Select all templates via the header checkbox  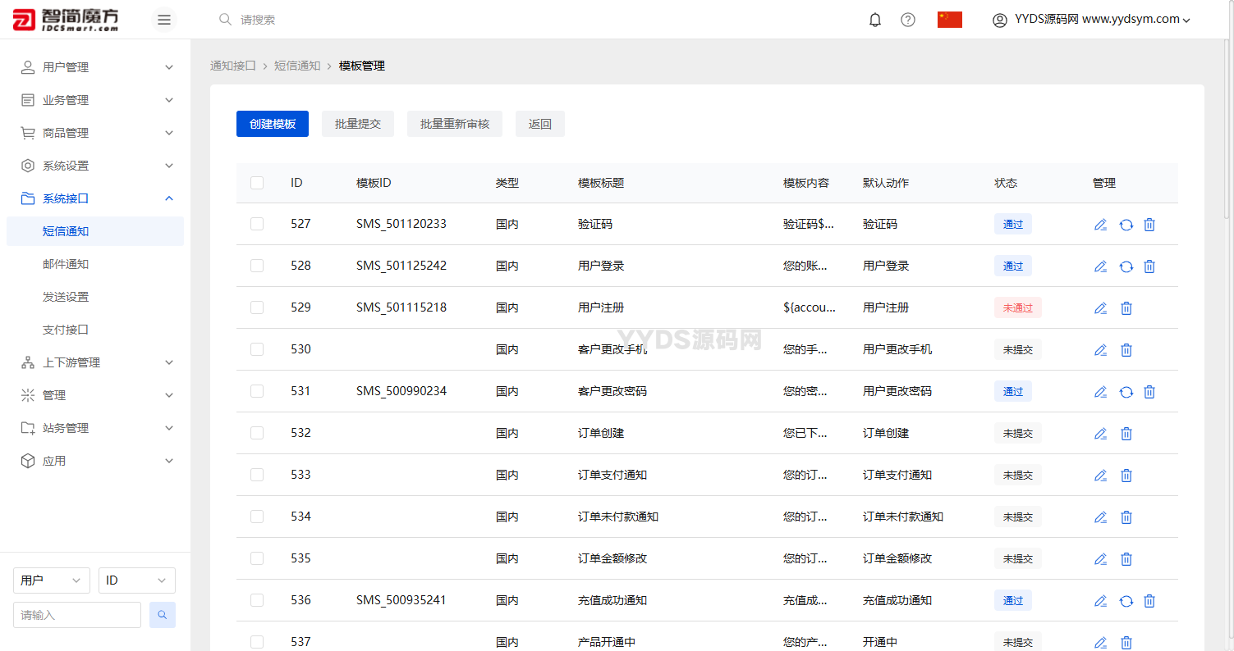(257, 182)
